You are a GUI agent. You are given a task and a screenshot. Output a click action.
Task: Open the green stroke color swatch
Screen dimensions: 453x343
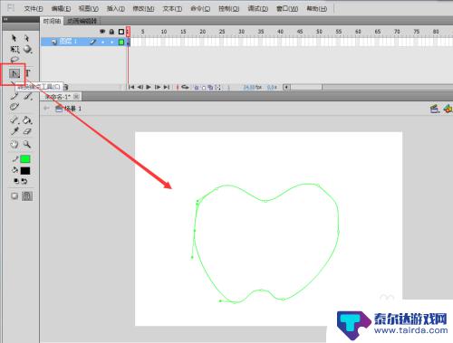point(25,158)
